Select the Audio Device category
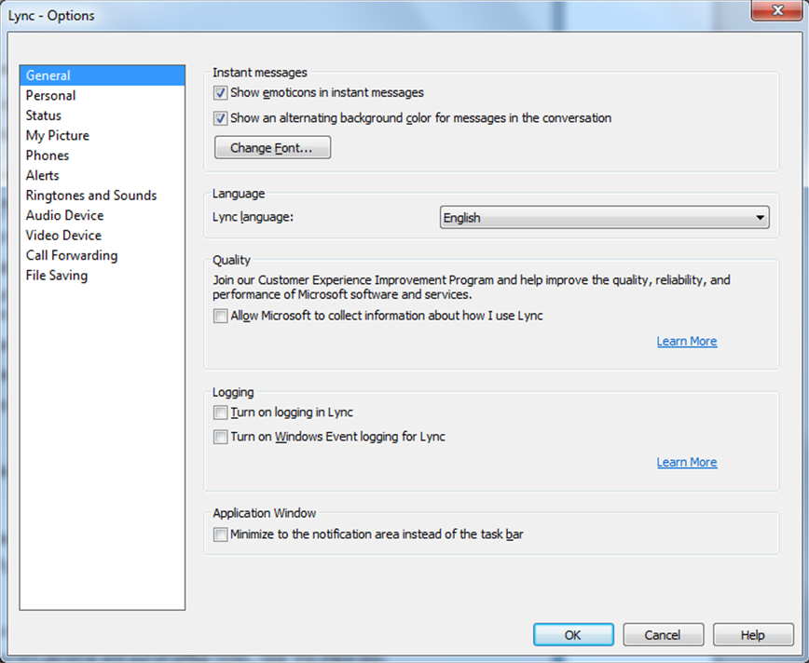The image size is (809, 663). [x=65, y=216]
